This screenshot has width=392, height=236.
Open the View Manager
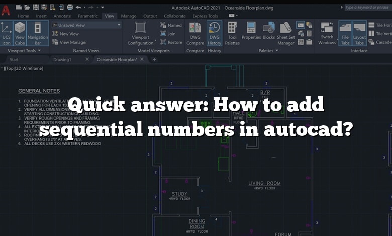[70, 42]
